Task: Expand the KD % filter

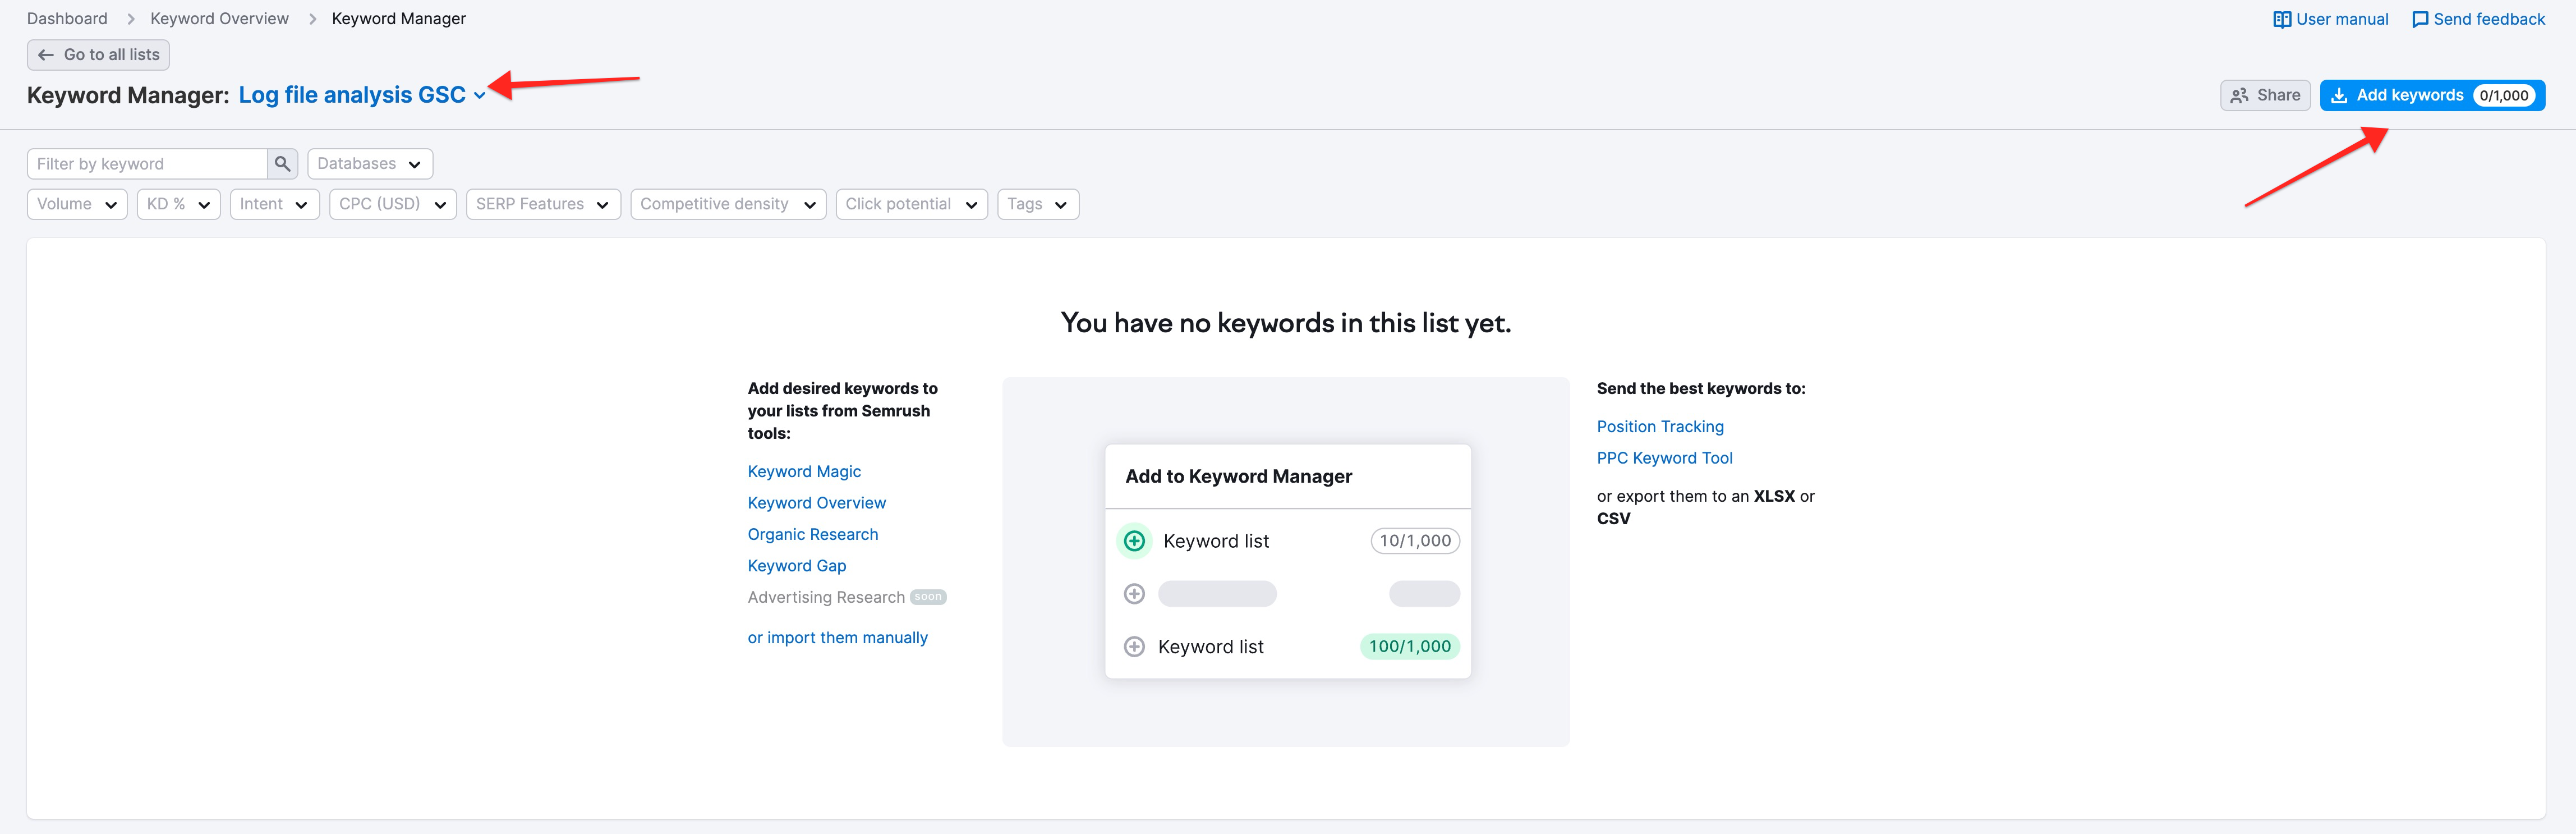Action: (x=178, y=204)
